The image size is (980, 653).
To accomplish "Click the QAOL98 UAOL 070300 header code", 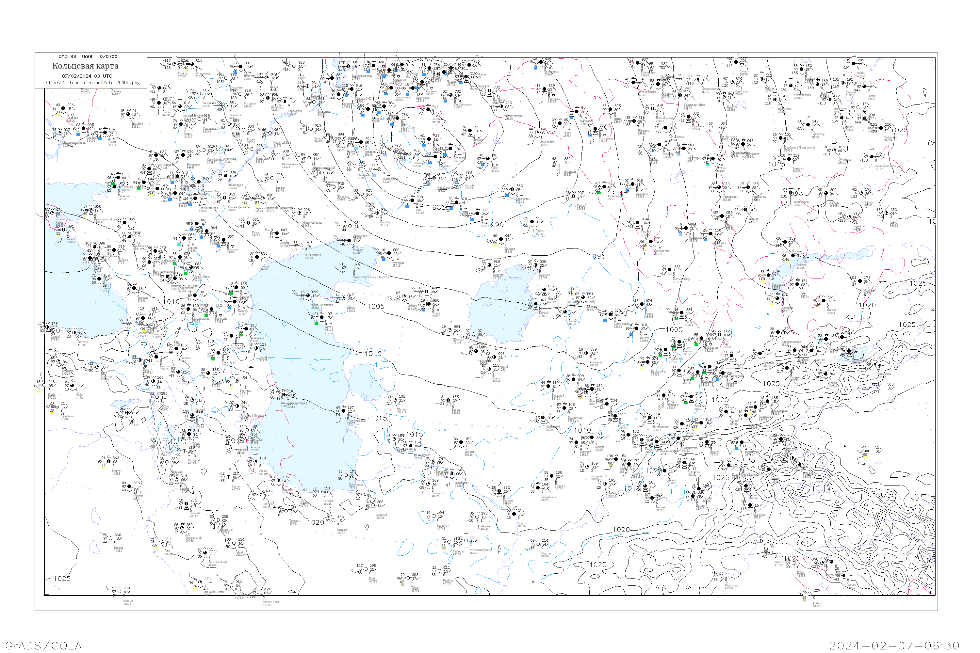I will (x=88, y=56).
